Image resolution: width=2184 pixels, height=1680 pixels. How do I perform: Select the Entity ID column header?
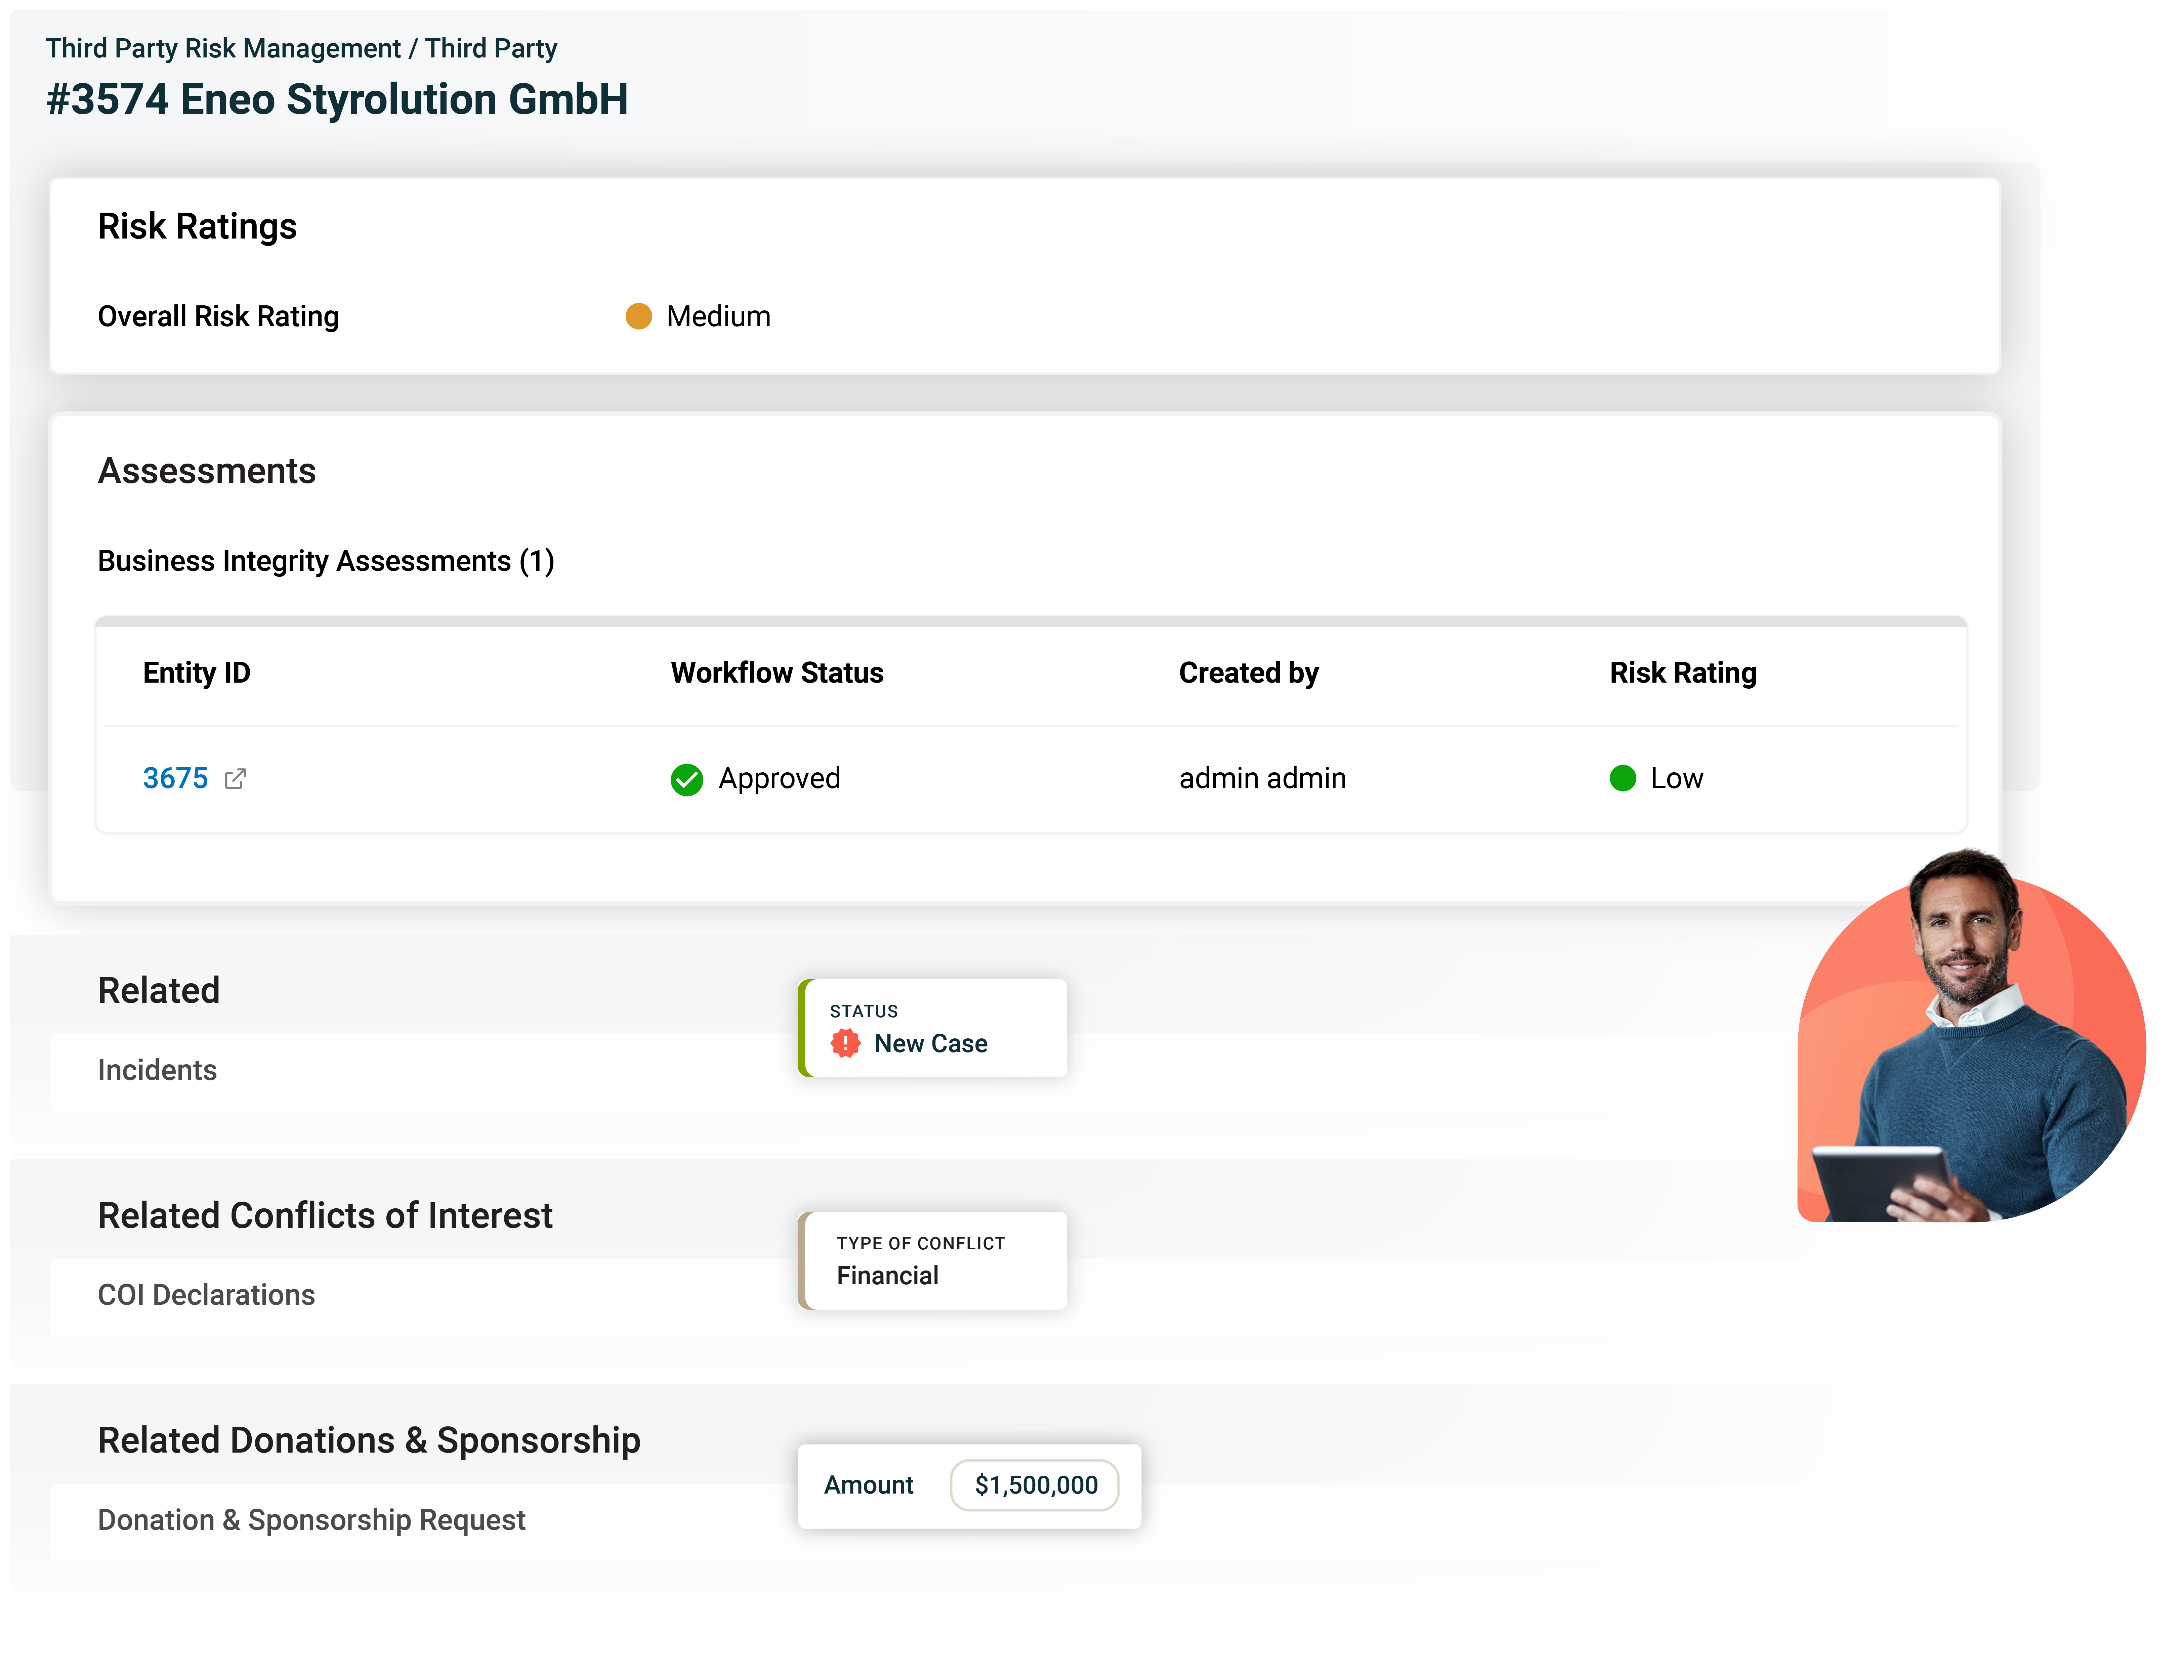point(196,673)
